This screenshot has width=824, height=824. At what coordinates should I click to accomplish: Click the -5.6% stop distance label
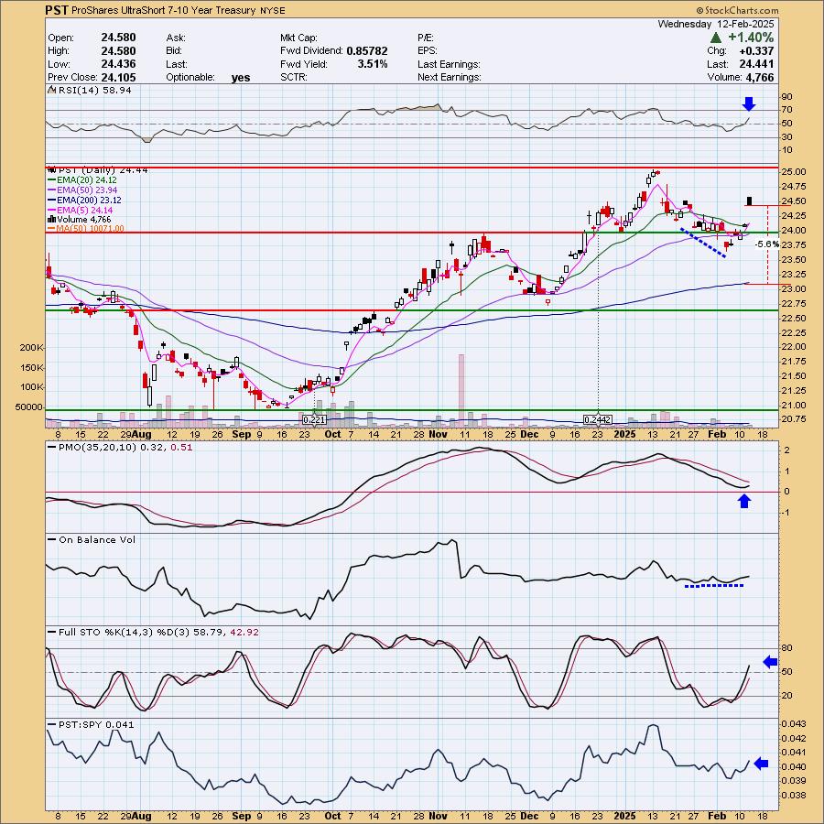766,244
